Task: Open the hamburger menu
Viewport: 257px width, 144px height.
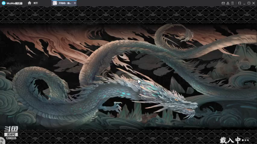Action: 232,3
